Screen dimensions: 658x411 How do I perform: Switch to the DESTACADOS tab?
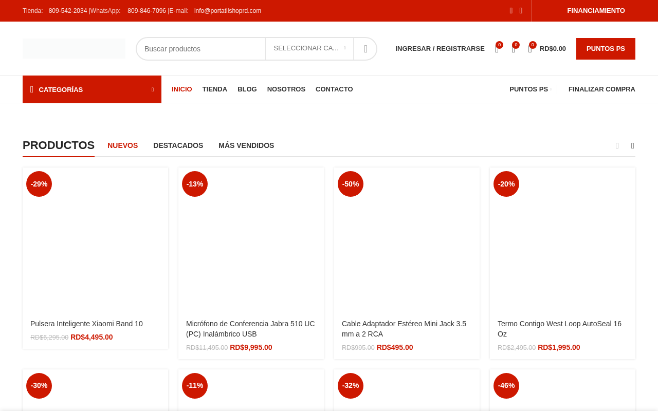pos(178,145)
